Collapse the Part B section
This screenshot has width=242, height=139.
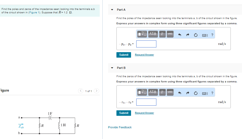coord(112,68)
